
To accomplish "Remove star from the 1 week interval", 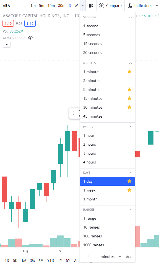I will pyautogui.click(x=129, y=190).
